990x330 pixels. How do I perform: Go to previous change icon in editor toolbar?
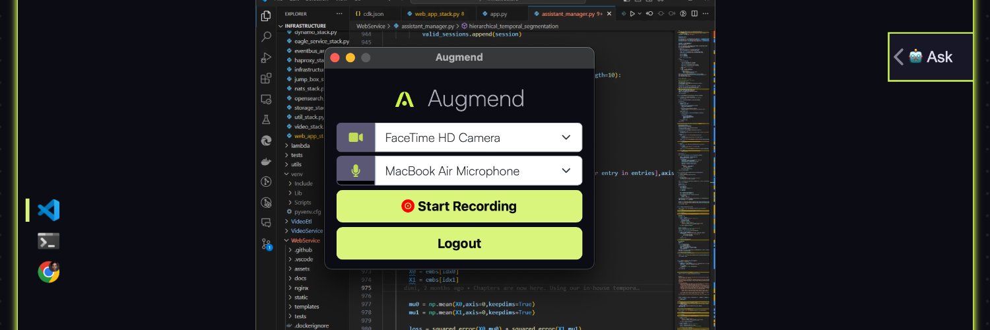[649, 13]
